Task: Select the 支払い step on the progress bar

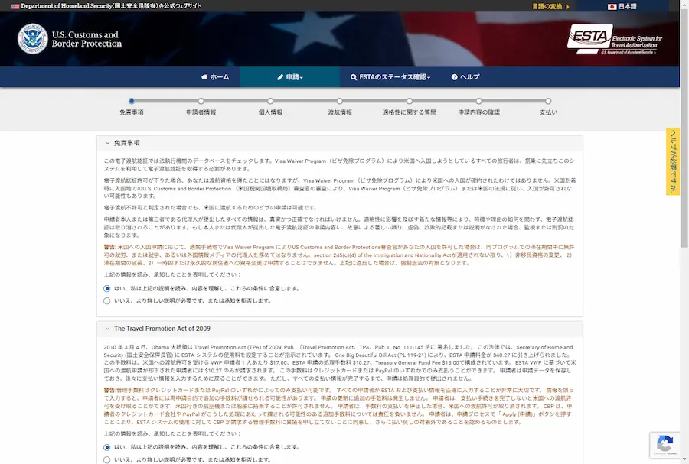Action: click(x=548, y=100)
